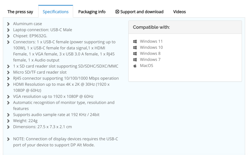The width and height of the screenshot is (248, 155).
Task: Select the Specifications tab
Action: coord(55,12)
